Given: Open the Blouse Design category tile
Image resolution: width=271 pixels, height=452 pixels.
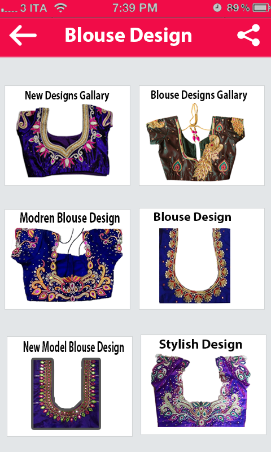Looking at the screenshot, I should [202, 259].
